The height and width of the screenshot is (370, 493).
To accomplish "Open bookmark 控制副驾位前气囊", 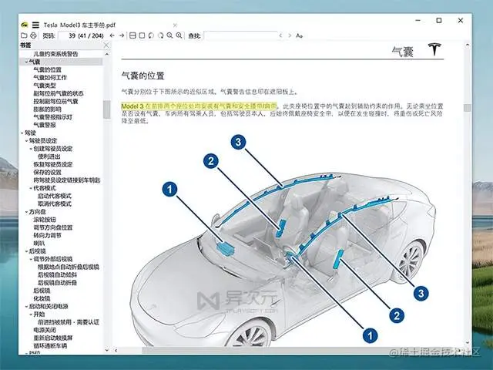I will (55, 101).
